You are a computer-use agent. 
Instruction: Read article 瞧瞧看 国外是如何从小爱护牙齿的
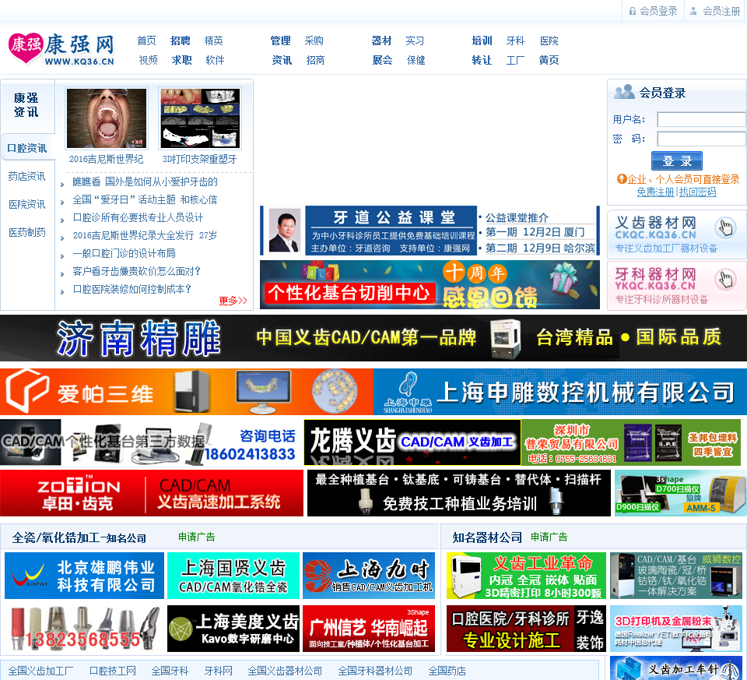click(x=145, y=181)
